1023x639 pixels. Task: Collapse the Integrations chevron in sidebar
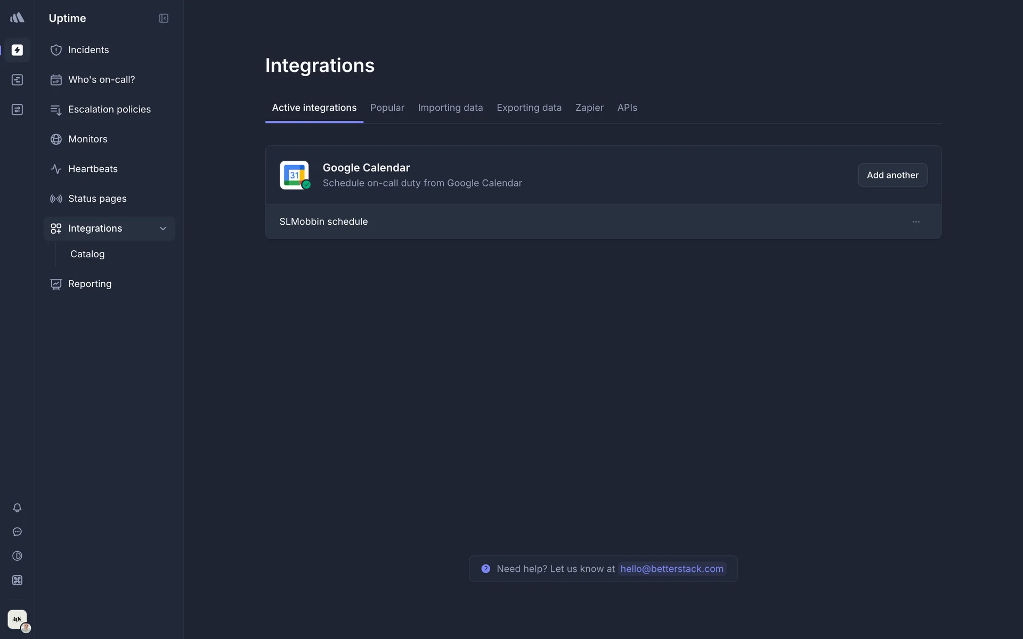pos(163,228)
